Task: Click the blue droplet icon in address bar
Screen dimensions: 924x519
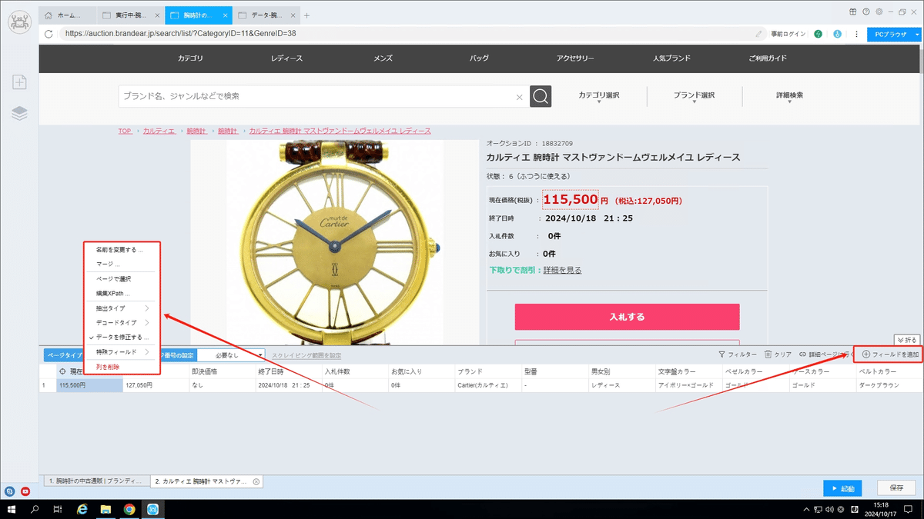Action: coord(836,34)
